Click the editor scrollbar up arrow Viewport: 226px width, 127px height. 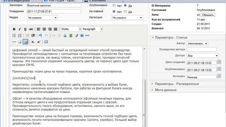[x=144, y=49]
